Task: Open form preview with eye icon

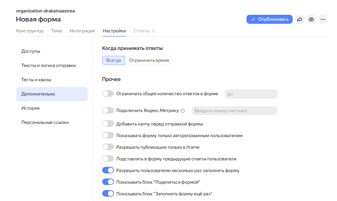Action: [311, 19]
